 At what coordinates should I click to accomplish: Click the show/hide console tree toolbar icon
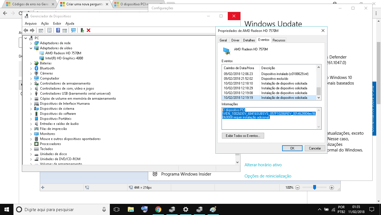[x=41, y=30]
